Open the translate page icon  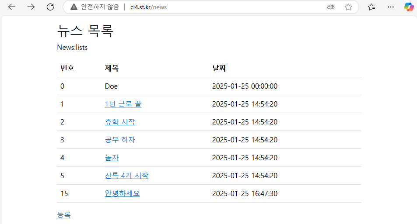(330, 7)
